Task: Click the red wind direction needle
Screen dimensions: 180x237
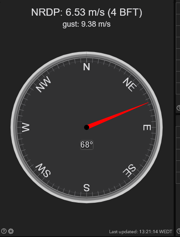Action: coord(118,115)
